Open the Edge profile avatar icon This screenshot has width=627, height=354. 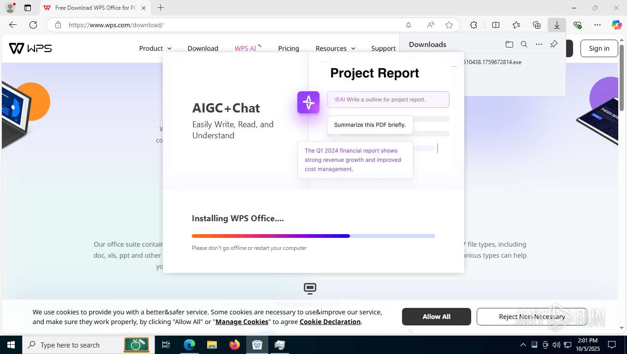point(10,8)
